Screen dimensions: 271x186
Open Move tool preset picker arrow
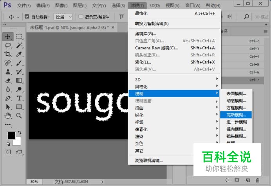18,17
